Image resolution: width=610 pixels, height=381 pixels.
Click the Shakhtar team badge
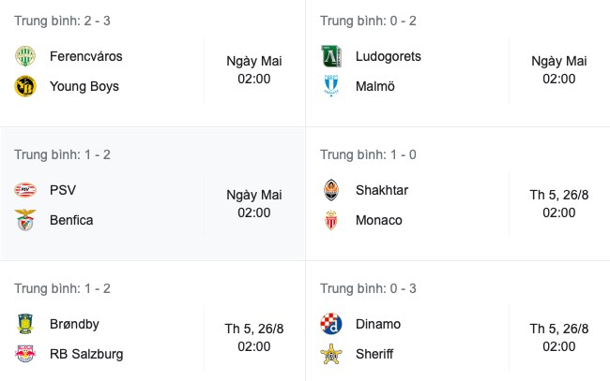[330, 190]
